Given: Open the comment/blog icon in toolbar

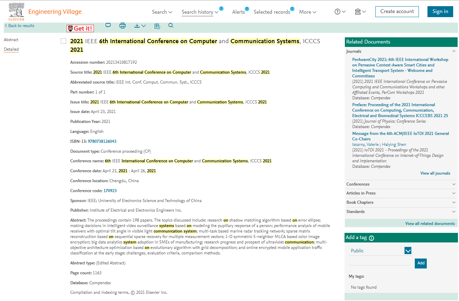Looking at the screenshot, I should click(x=108, y=25).
